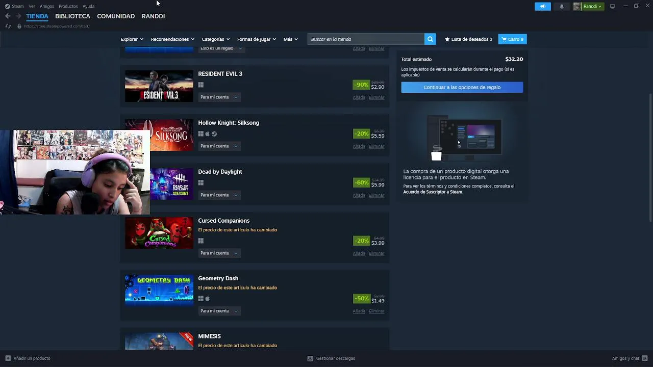This screenshot has height=367, width=653.
Task: Click the MIMESIS title
Action: tap(209, 336)
